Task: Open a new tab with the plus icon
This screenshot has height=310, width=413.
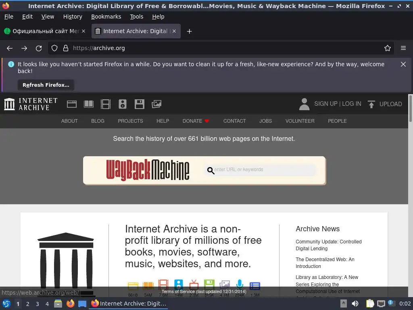Action: tap(189, 31)
